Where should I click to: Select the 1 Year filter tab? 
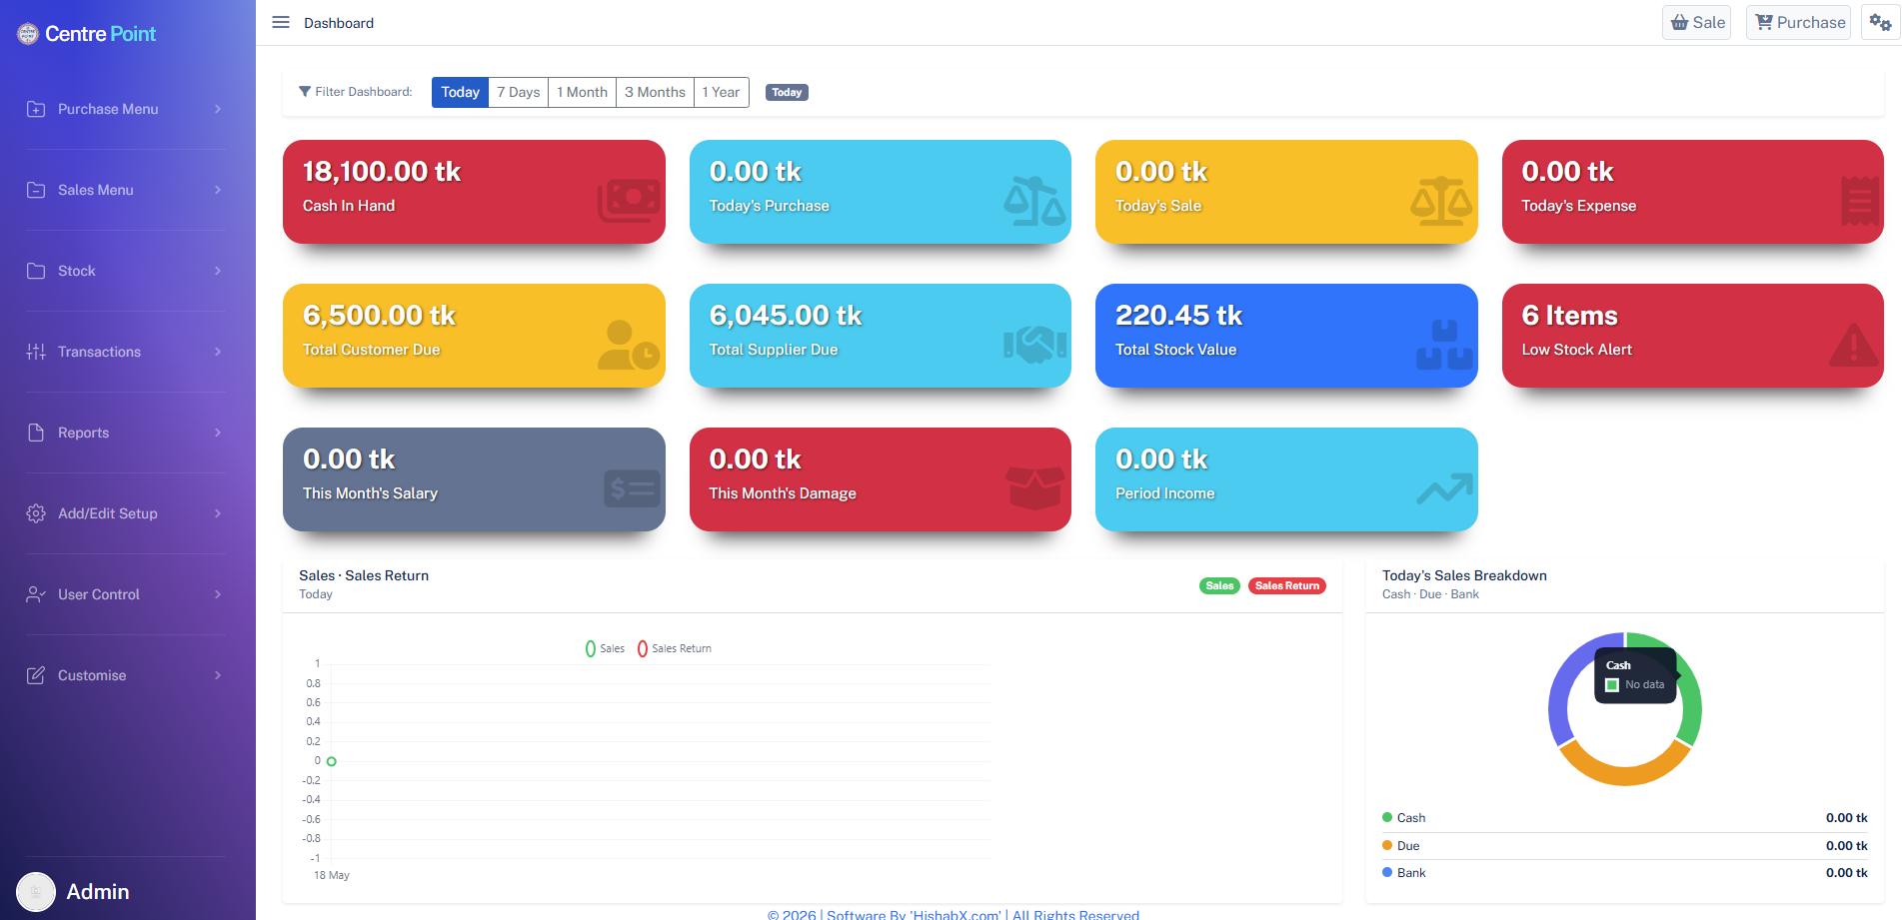[x=722, y=92]
